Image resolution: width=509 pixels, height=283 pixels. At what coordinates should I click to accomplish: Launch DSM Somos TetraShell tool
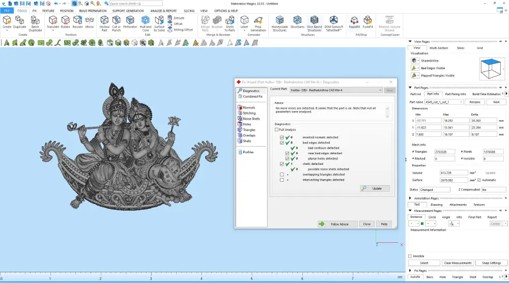(333, 24)
